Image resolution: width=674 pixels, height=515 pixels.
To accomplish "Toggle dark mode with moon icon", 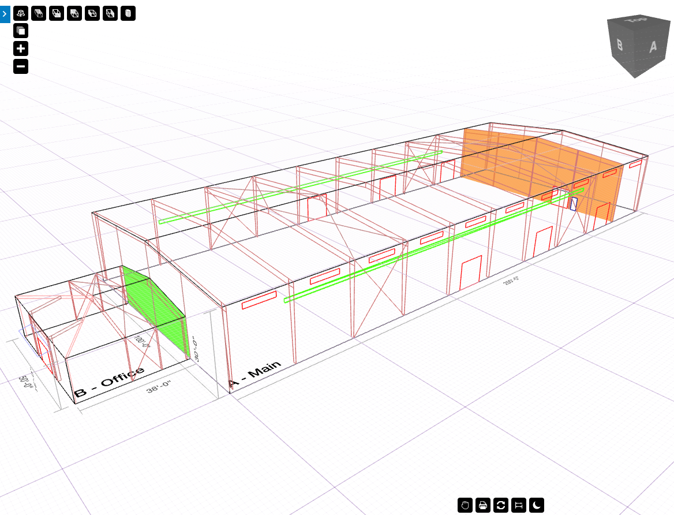I will pyautogui.click(x=537, y=505).
